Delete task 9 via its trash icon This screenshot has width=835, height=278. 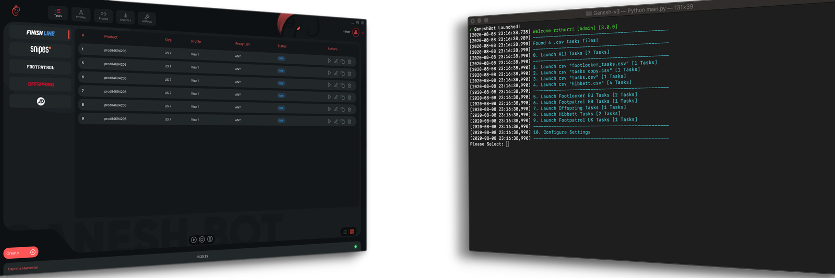[350, 122]
